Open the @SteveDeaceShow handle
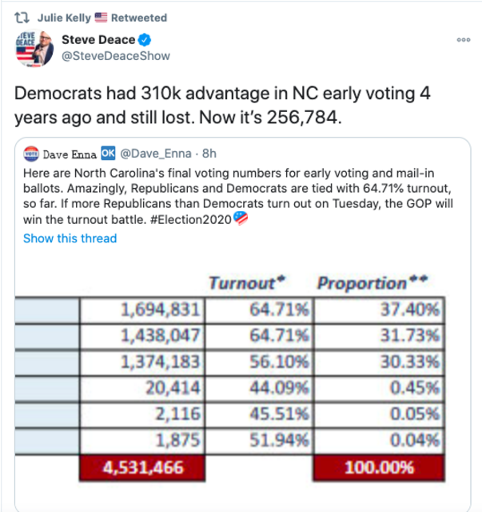Viewport: 482px width, 512px height. coord(116,56)
